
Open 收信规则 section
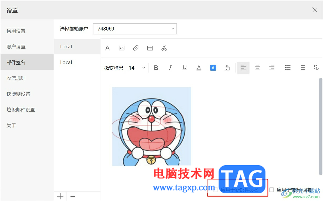click(27, 78)
